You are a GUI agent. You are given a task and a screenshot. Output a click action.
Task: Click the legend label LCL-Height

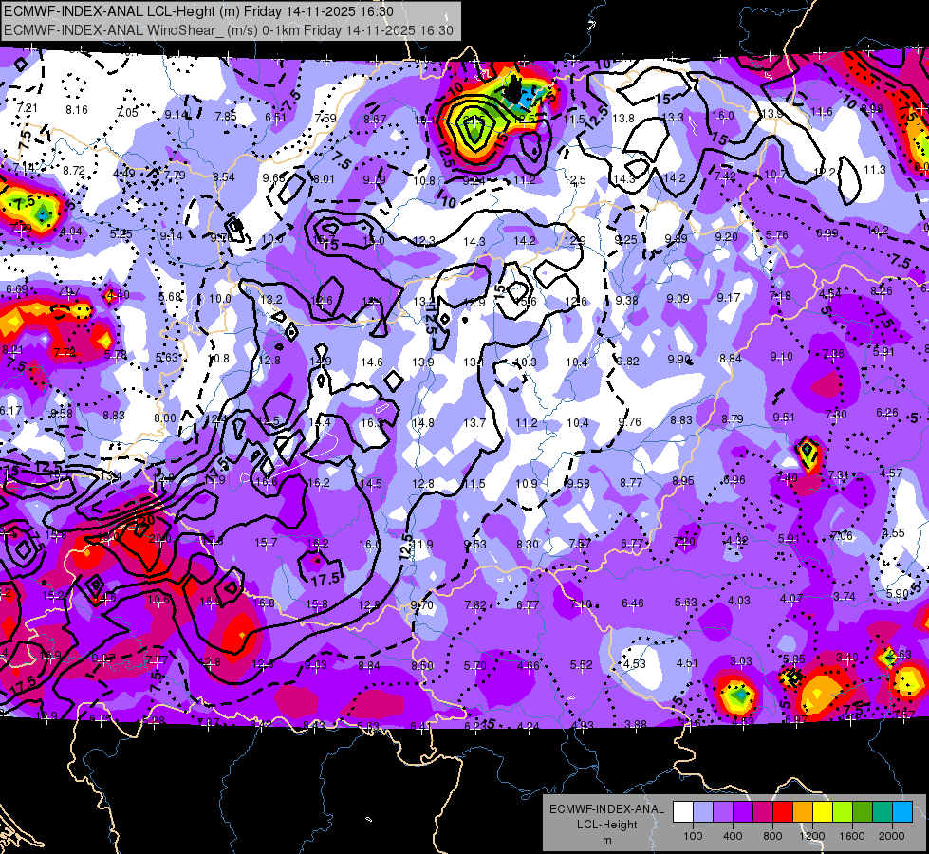(x=606, y=825)
